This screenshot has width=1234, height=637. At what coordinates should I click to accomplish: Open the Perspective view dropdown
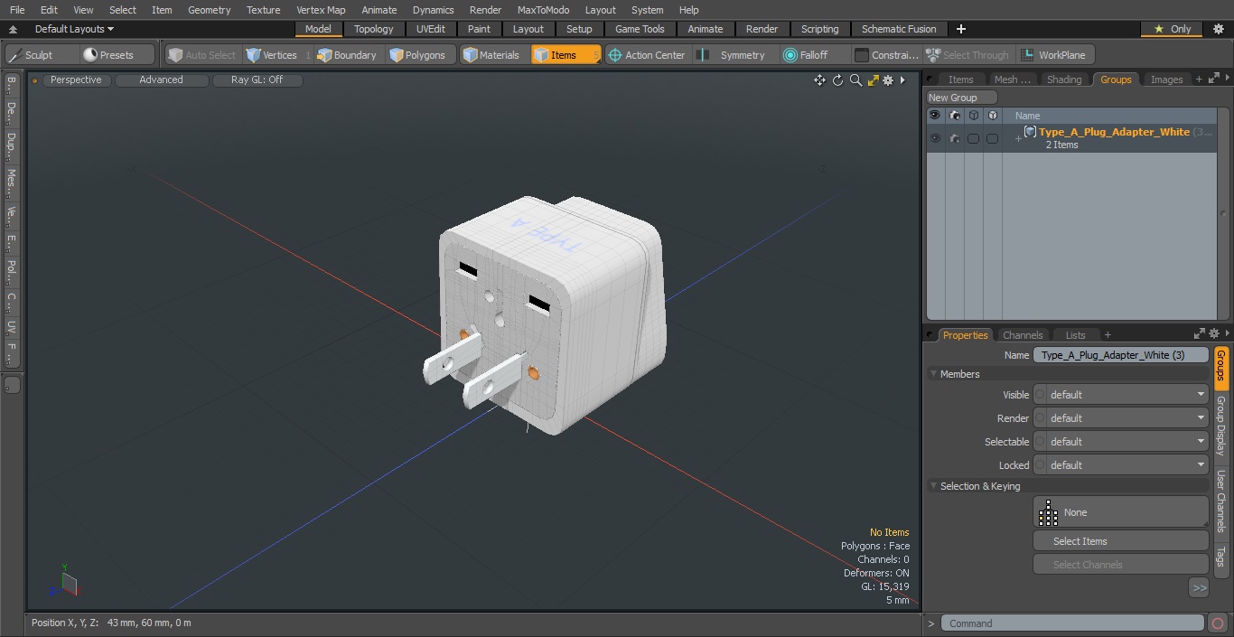pyautogui.click(x=76, y=80)
